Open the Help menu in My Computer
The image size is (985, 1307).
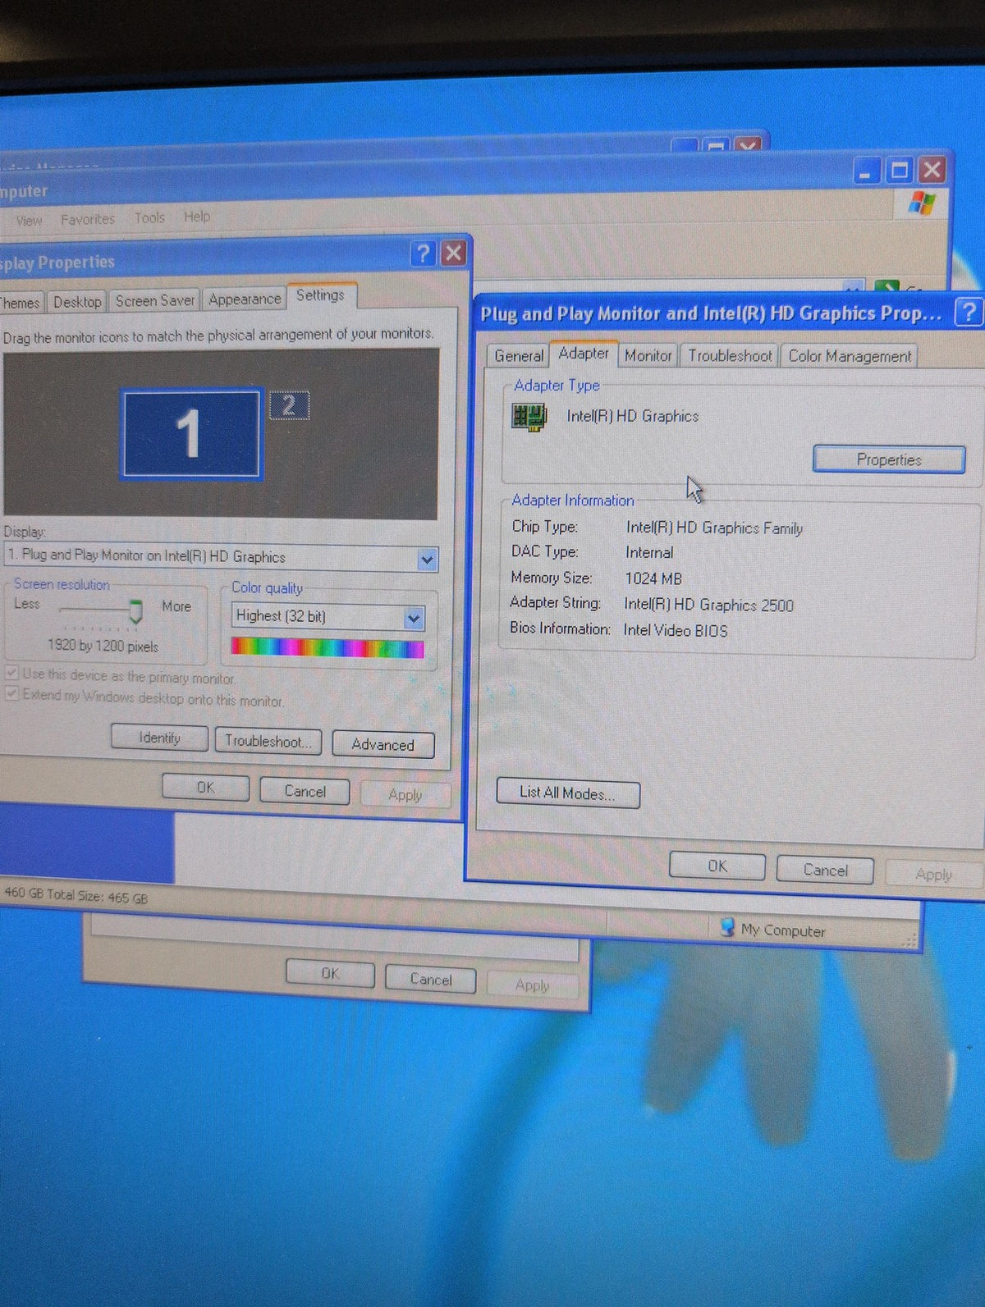click(197, 217)
